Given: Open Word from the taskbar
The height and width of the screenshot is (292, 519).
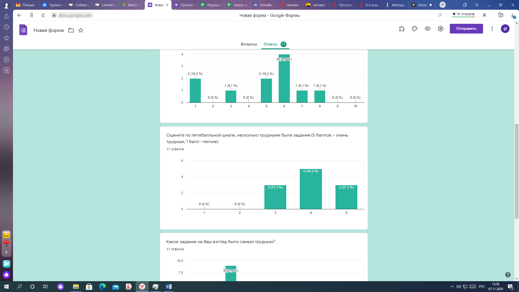Looking at the screenshot, I should click(168, 287).
